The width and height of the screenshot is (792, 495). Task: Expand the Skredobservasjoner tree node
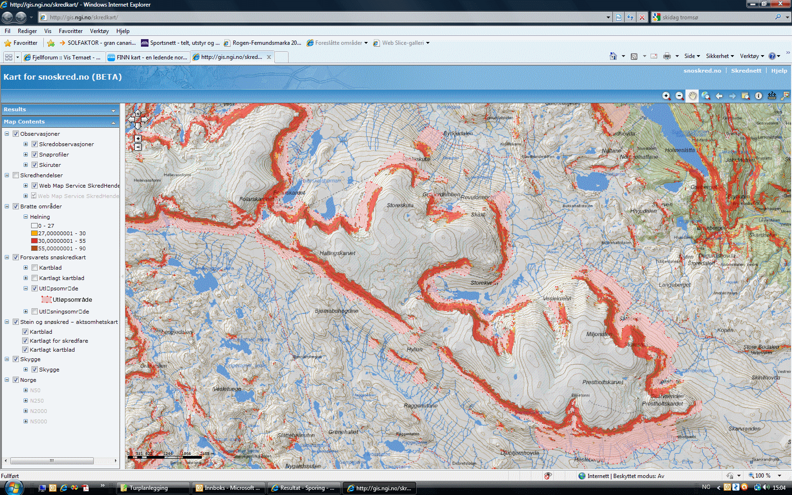(x=25, y=144)
